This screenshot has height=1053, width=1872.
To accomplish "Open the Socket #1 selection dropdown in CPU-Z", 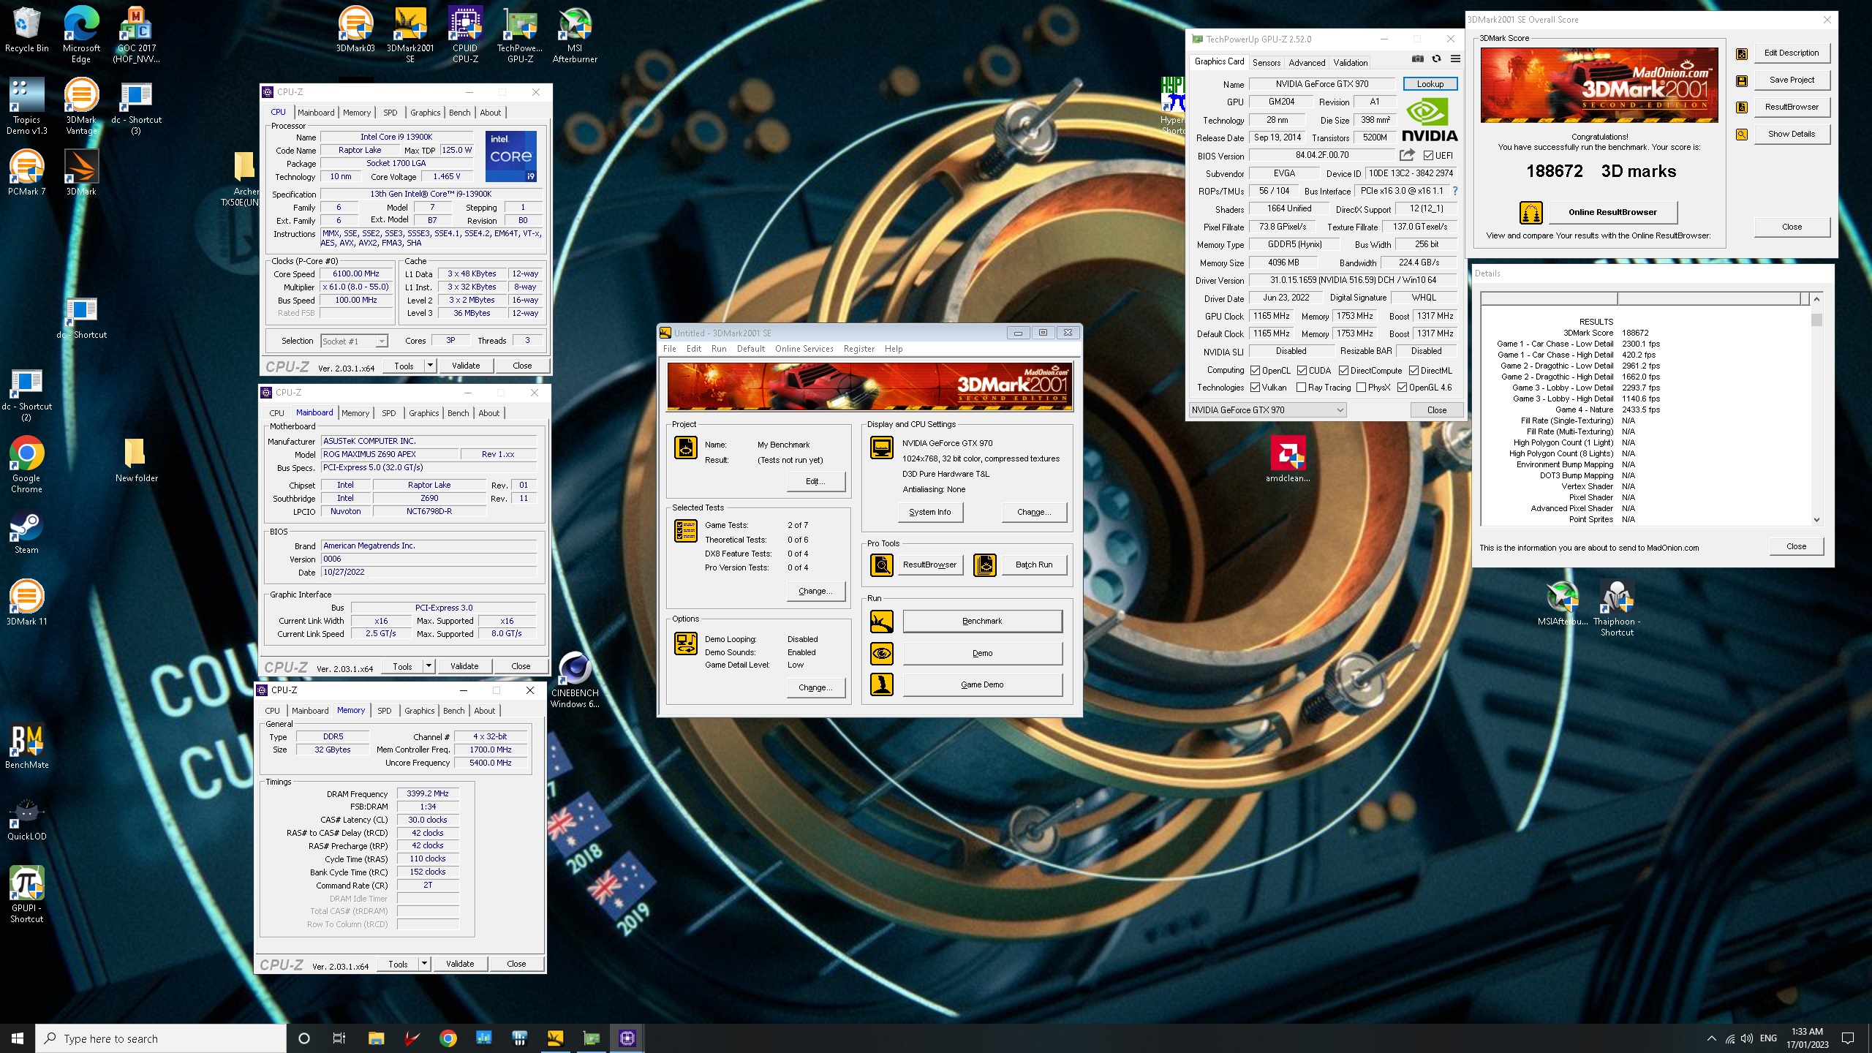I will click(x=354, y=341).
